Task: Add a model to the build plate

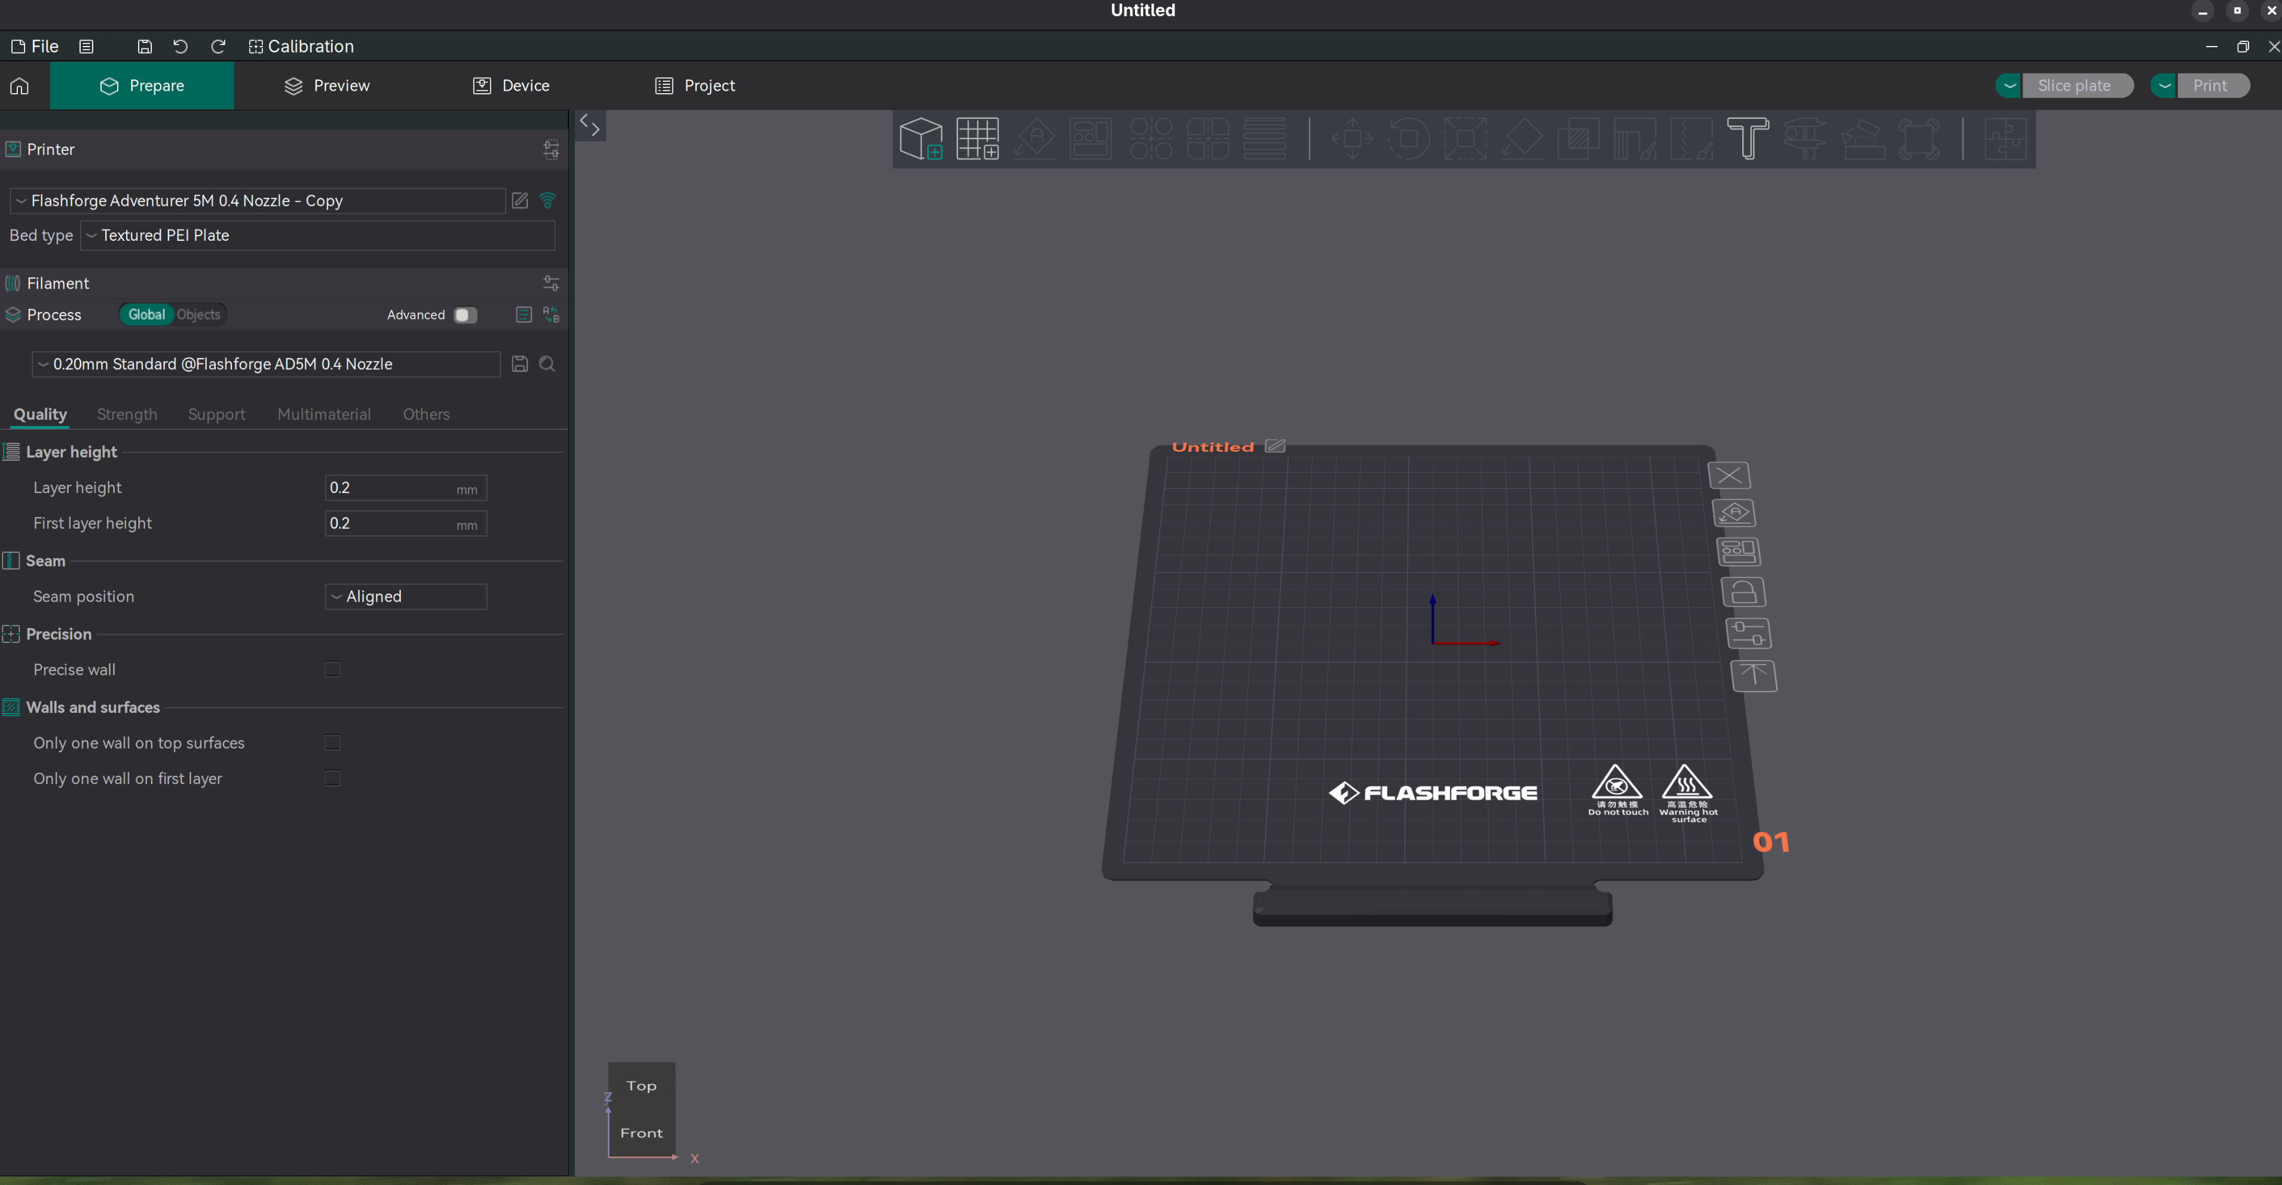Action: (x=921, y=138)
